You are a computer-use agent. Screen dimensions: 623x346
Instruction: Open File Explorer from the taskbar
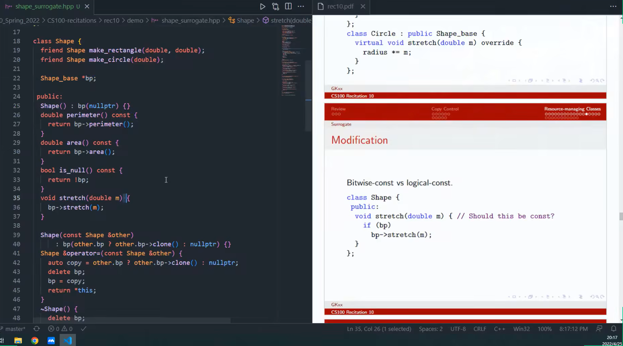(18, 340)
